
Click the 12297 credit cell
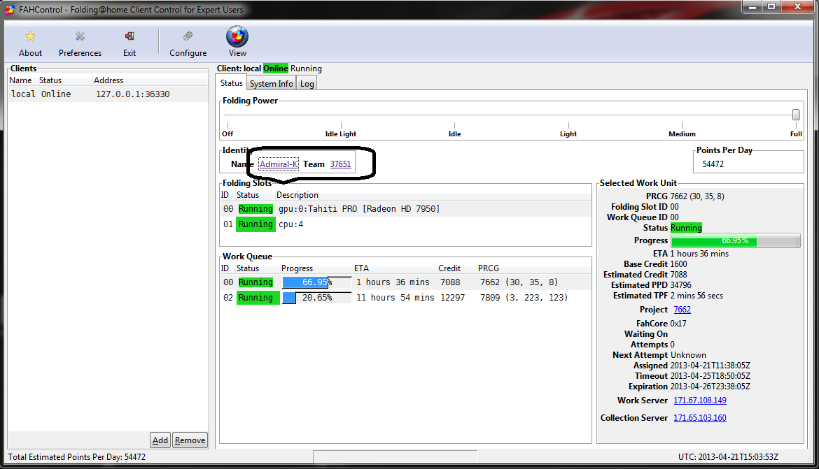click(x=452, y=297)
